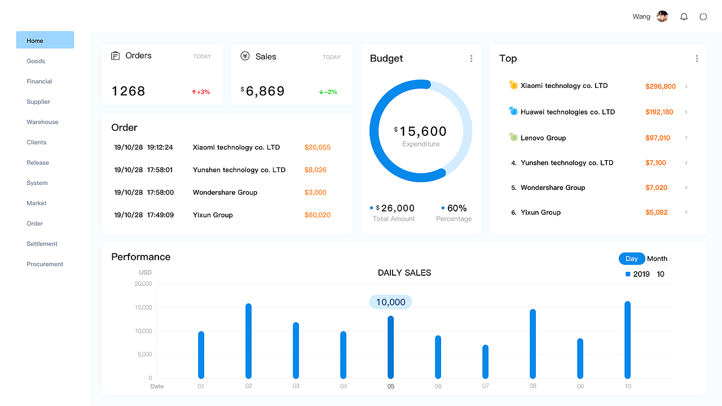Image resolution: width=722 pixels, height=406 pixels.
Task: Select Home in the sidebar
Action: [45, 40]
